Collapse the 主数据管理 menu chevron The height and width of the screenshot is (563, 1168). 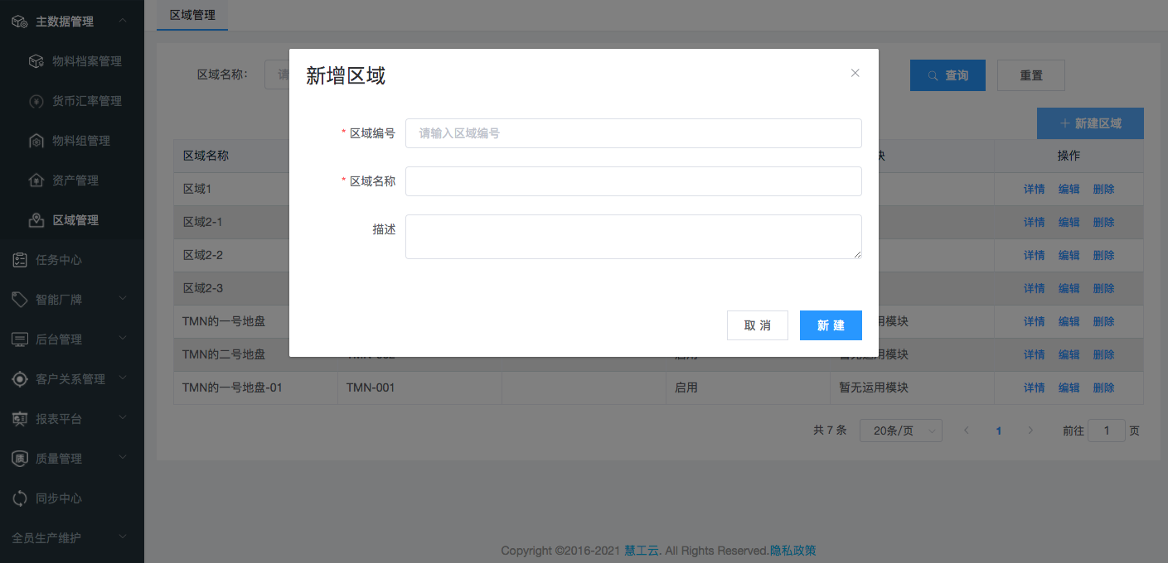coord(123,21)
